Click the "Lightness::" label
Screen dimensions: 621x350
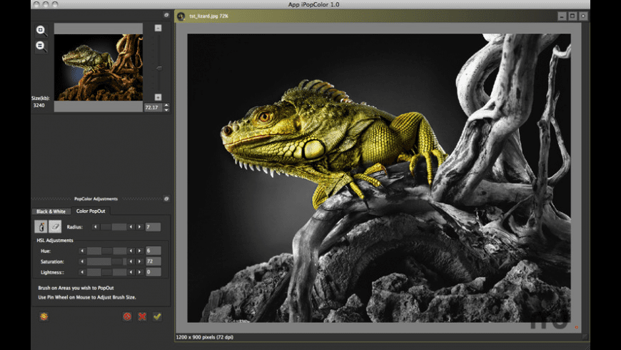52,272
